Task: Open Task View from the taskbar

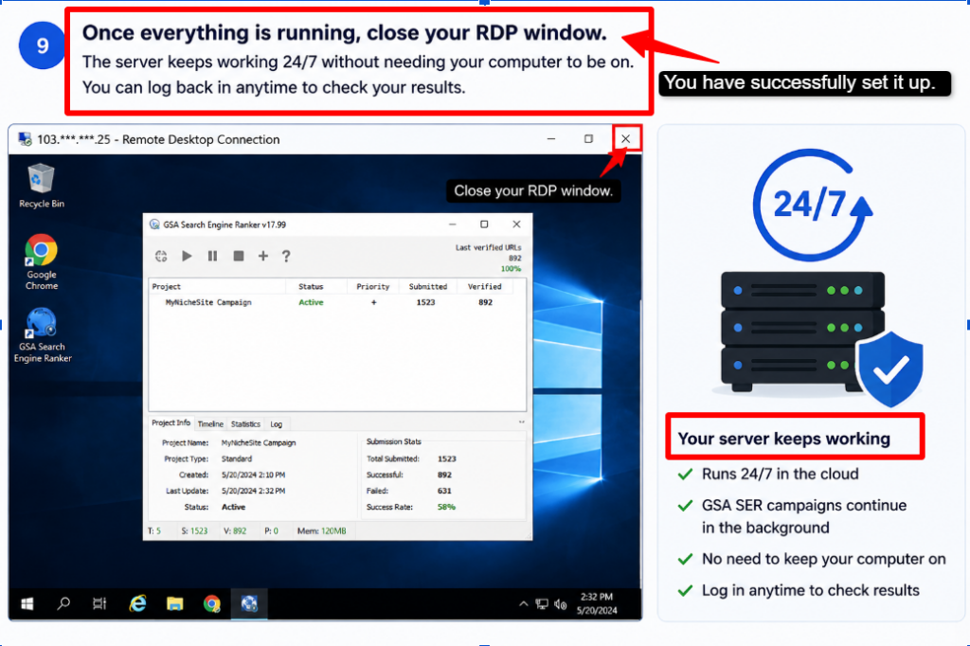Action: [99, 603]
